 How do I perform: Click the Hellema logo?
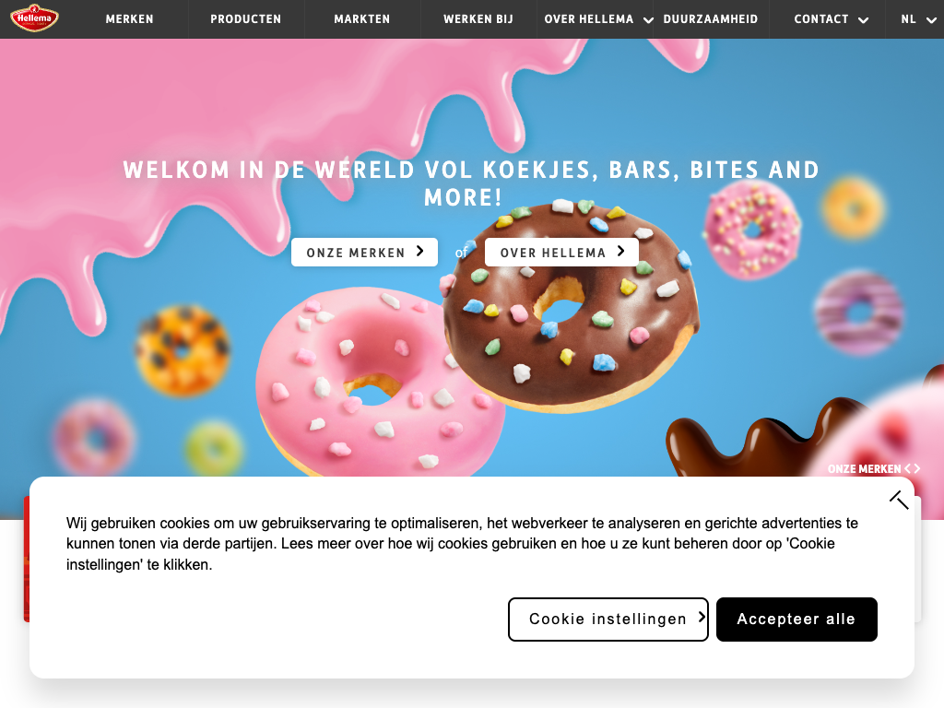click(34, 18)
